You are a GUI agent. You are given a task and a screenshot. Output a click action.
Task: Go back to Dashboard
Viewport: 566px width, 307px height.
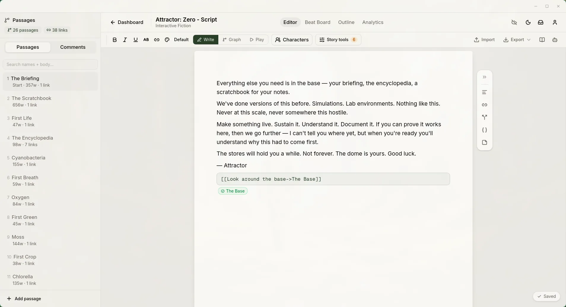(127, 22)
